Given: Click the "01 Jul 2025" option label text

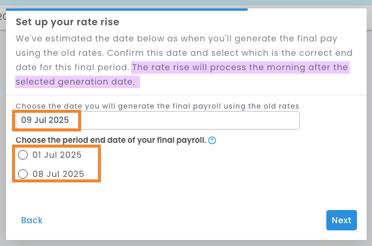Looking at the screenshot, I should click(57, 155).
